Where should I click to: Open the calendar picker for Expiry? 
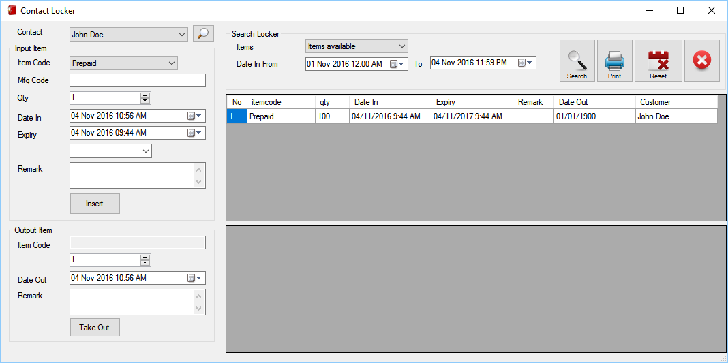point(194,133)
